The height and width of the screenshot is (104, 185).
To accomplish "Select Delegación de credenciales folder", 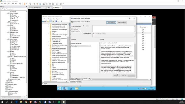I will (59, 49).
